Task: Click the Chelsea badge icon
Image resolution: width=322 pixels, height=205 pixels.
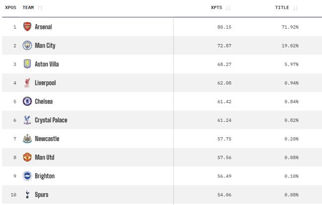Action: 27,102
